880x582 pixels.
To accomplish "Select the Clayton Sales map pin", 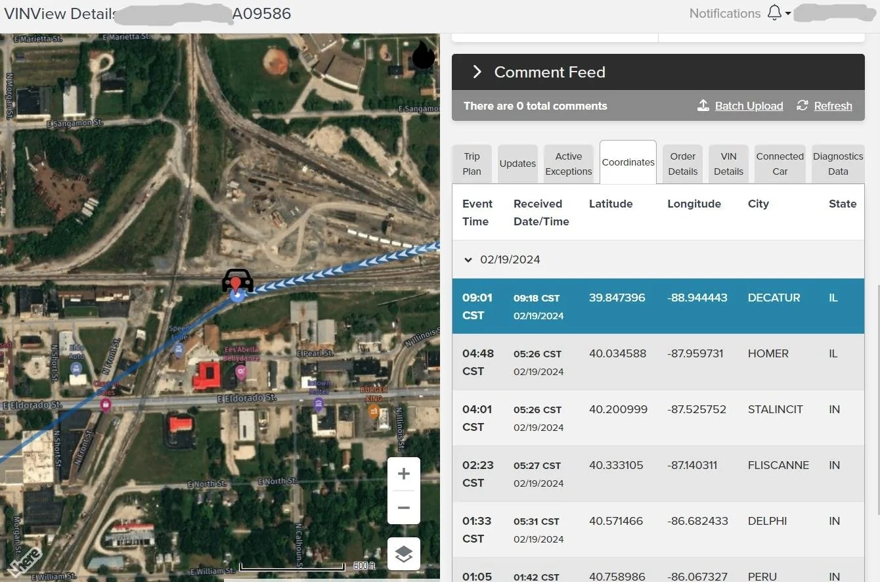I will click(105, 405).
